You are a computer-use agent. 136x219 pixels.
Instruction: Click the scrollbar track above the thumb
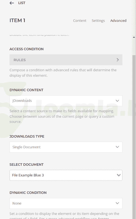[x=134, y=47]
